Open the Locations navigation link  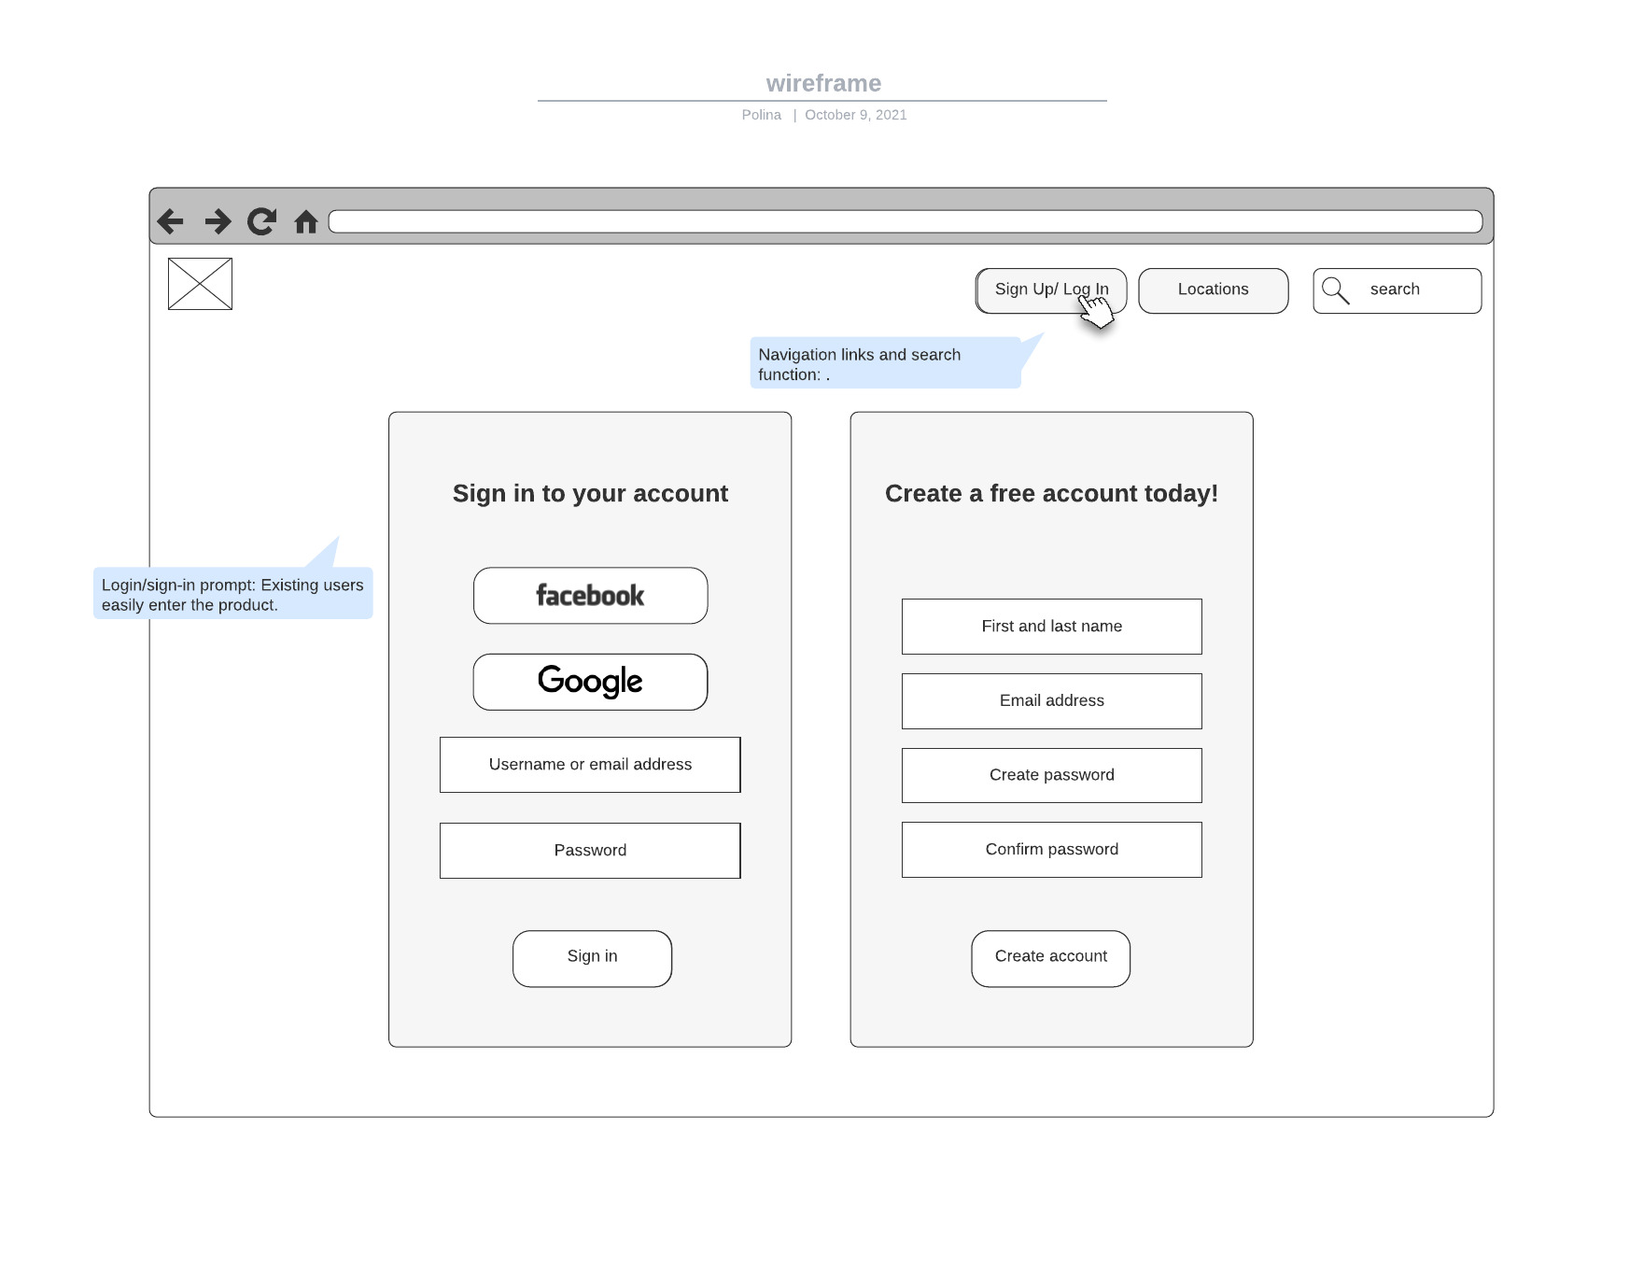coord(1213,290)
